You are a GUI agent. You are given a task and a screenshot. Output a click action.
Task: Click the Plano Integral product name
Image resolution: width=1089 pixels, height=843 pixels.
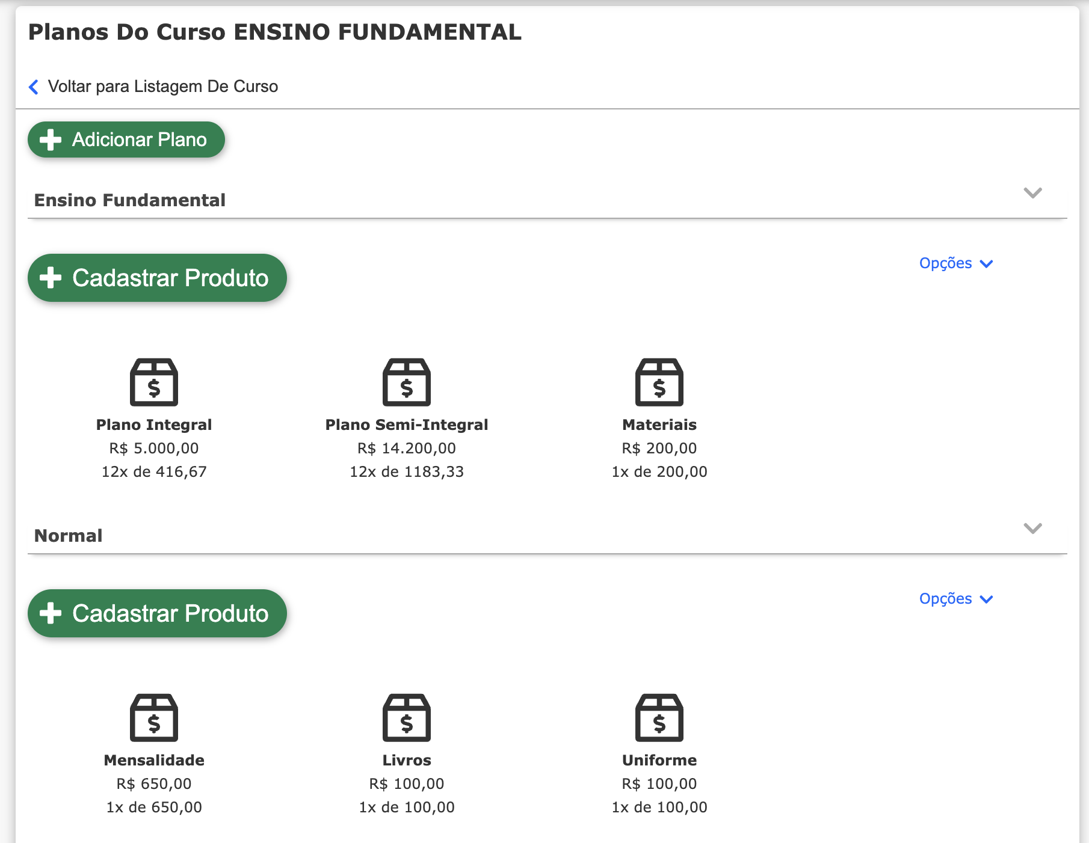coord(154,425)
